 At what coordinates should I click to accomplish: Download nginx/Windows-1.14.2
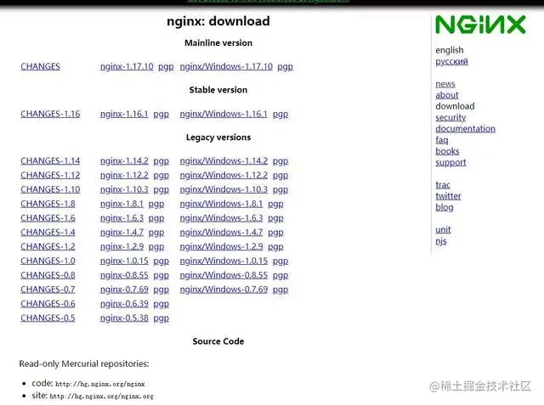pyautogui.click(x=224, y=161)
